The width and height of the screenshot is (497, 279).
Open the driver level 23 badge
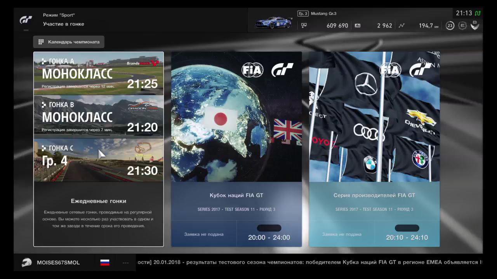pos(450,26)
